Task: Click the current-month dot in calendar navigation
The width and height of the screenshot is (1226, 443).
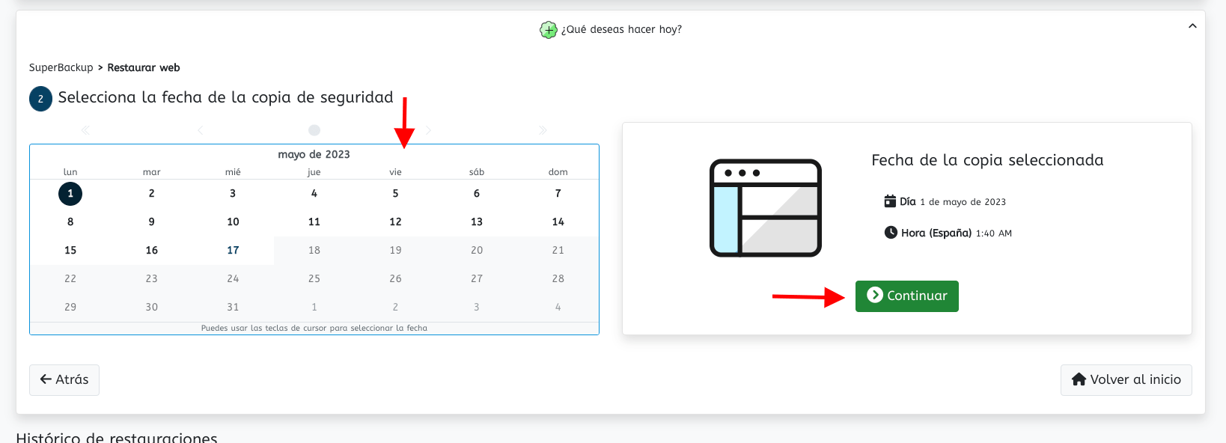Action: [x=314, y=130]
